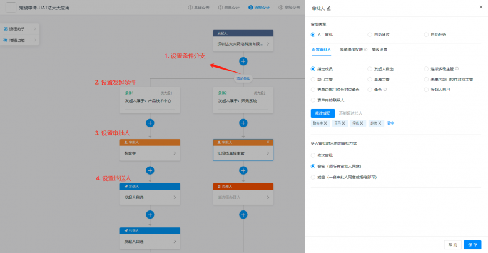Viewport: 488px width, 253px height.
Task: Switch to the 高级设置 panel tab
Action: point(379,49)
